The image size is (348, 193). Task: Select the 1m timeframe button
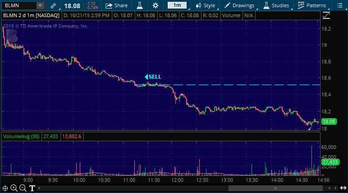(177, 5)
